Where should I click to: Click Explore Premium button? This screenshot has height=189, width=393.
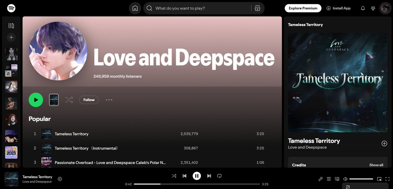[x=303, y=8]
